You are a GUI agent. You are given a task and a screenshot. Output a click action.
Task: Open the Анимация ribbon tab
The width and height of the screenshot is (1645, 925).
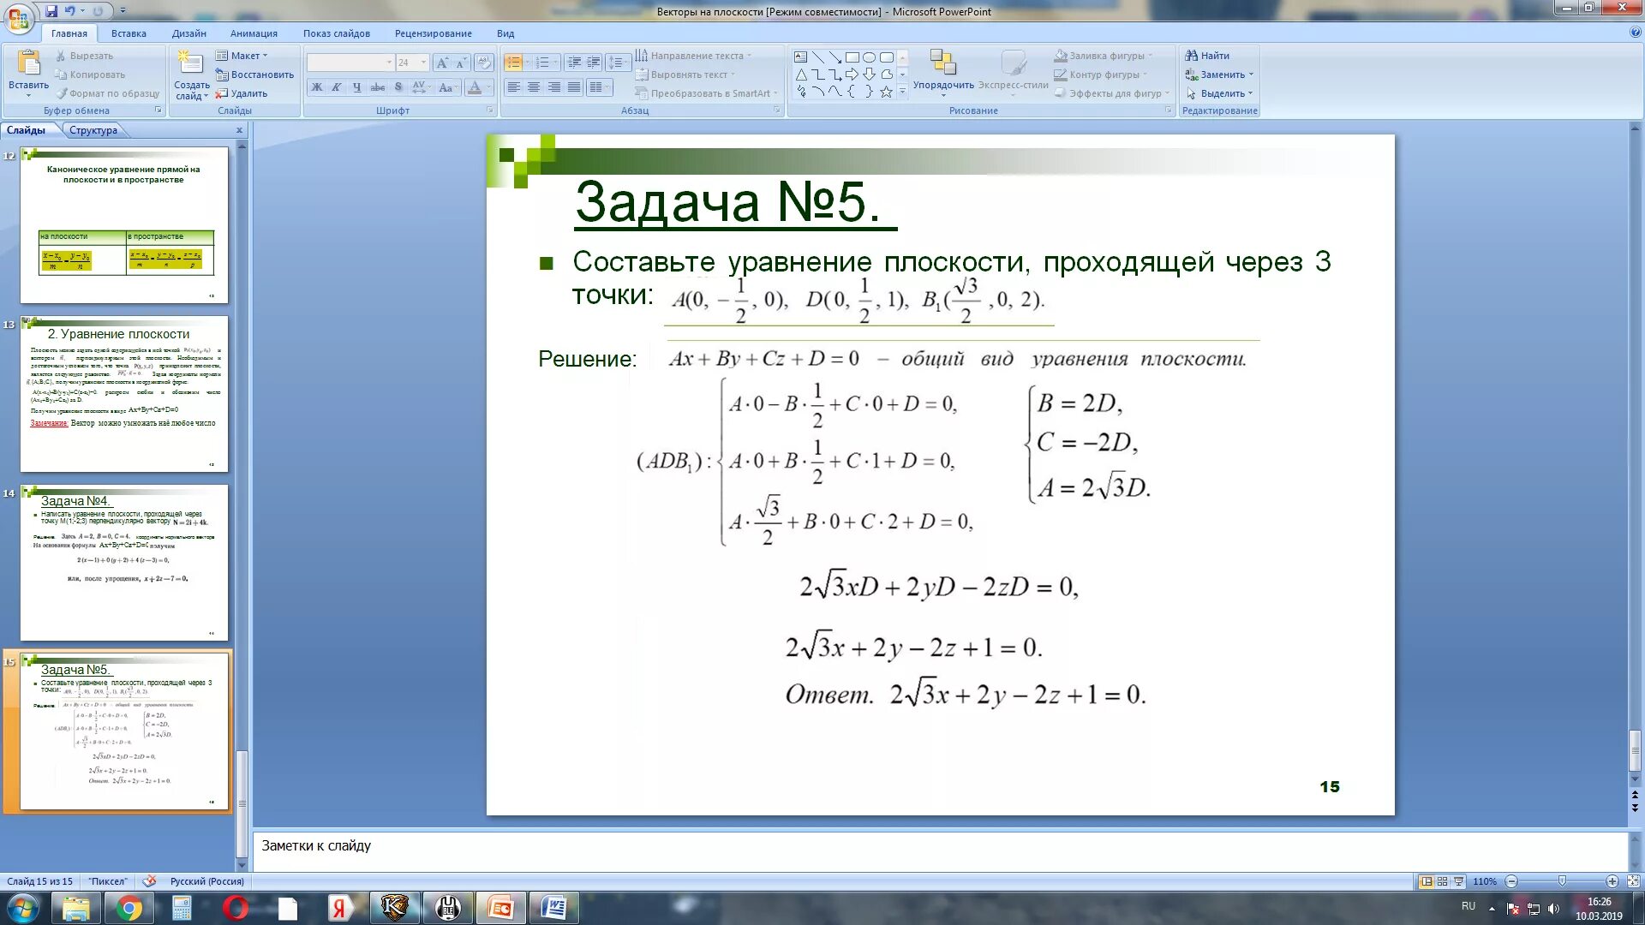(x=254, y=33)
